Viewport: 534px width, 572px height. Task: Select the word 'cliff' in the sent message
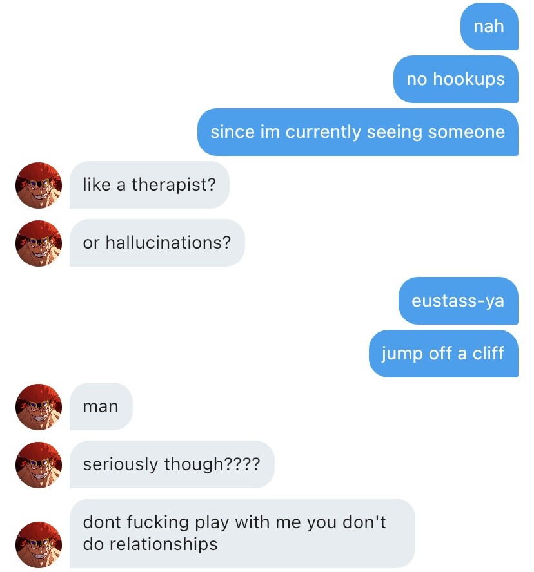[488, 353]
